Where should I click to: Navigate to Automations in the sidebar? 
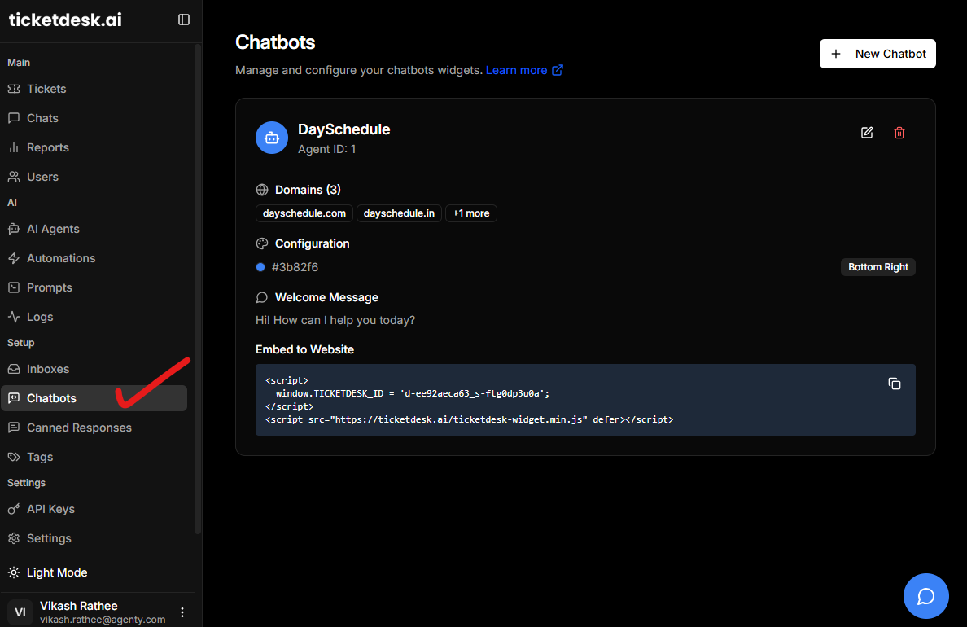pyautogui.click(x=61, y=258)
